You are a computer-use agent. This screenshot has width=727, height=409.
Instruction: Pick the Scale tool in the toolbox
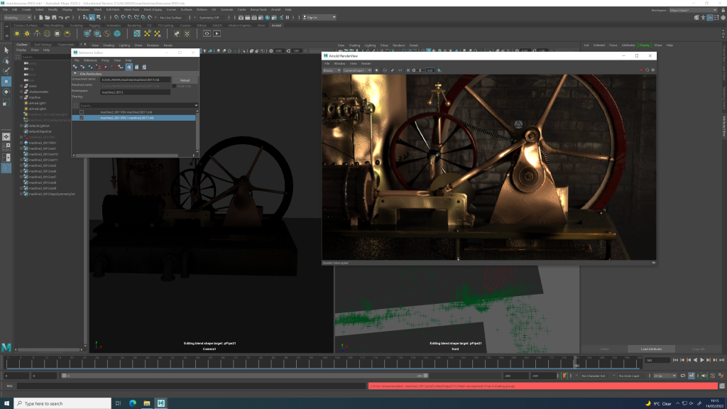[6, 102]
